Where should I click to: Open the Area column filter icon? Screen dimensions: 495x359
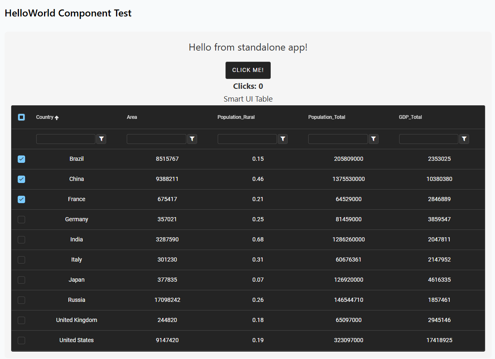click(x=192, y=139)
